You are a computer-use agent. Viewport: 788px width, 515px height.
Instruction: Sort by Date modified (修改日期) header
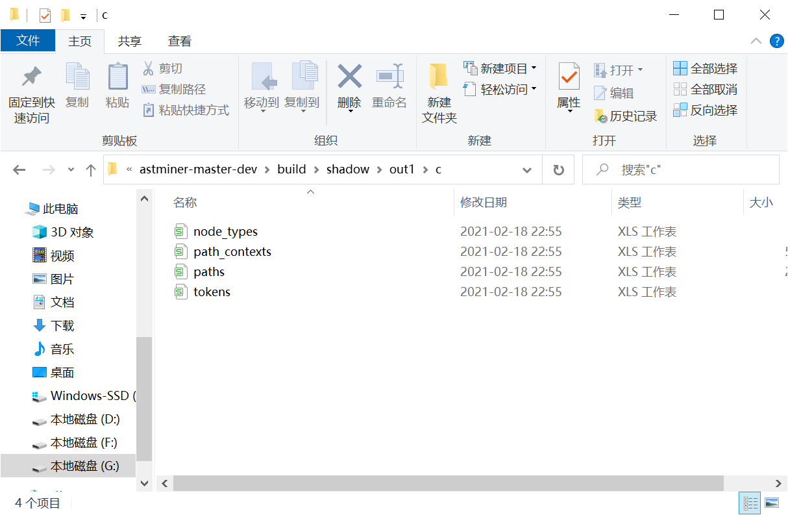click(x=484, y=203)
